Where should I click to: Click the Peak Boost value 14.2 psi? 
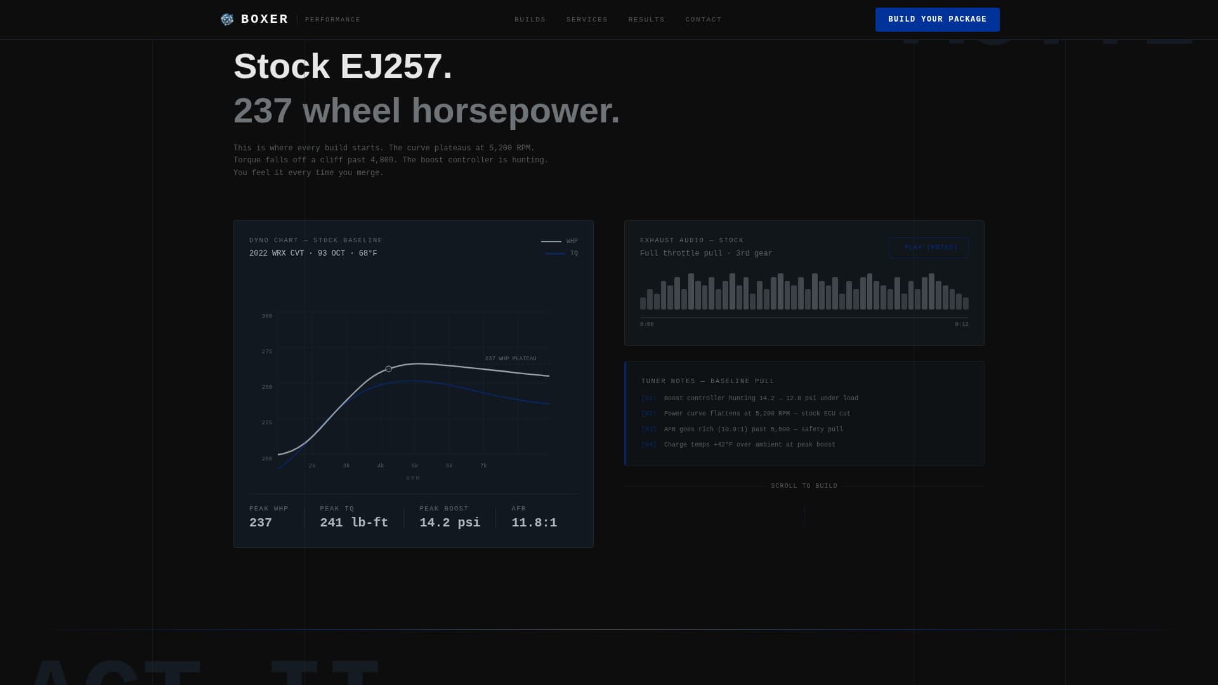(x=450, y=523)
